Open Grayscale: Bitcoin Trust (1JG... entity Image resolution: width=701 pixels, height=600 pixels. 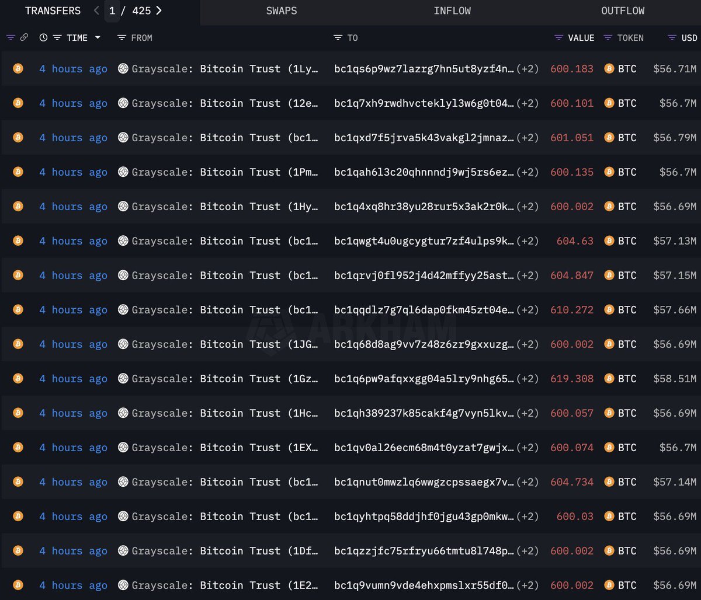click(x=225, y=344)
